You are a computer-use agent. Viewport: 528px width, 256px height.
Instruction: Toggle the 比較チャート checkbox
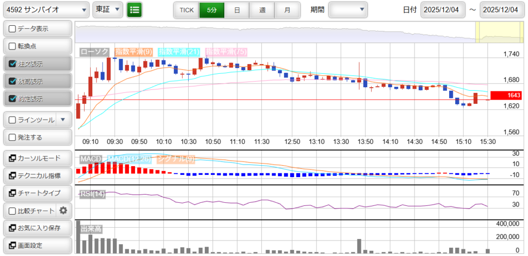pyautogui.click(x=12, y=211)
